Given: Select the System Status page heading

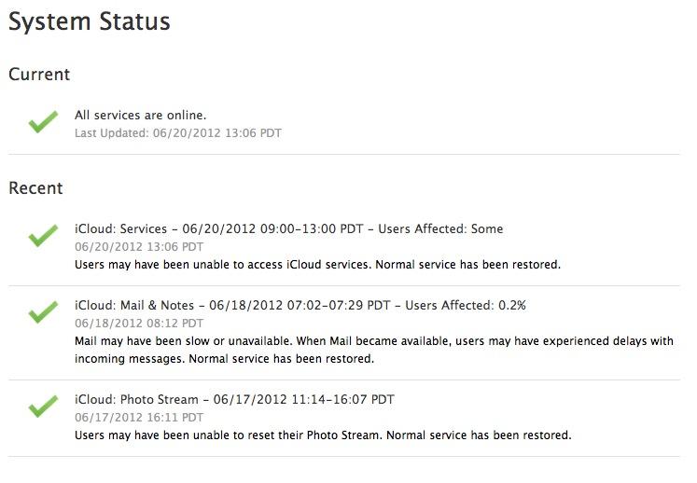Looking at the screenshot, I should point(90,21).
